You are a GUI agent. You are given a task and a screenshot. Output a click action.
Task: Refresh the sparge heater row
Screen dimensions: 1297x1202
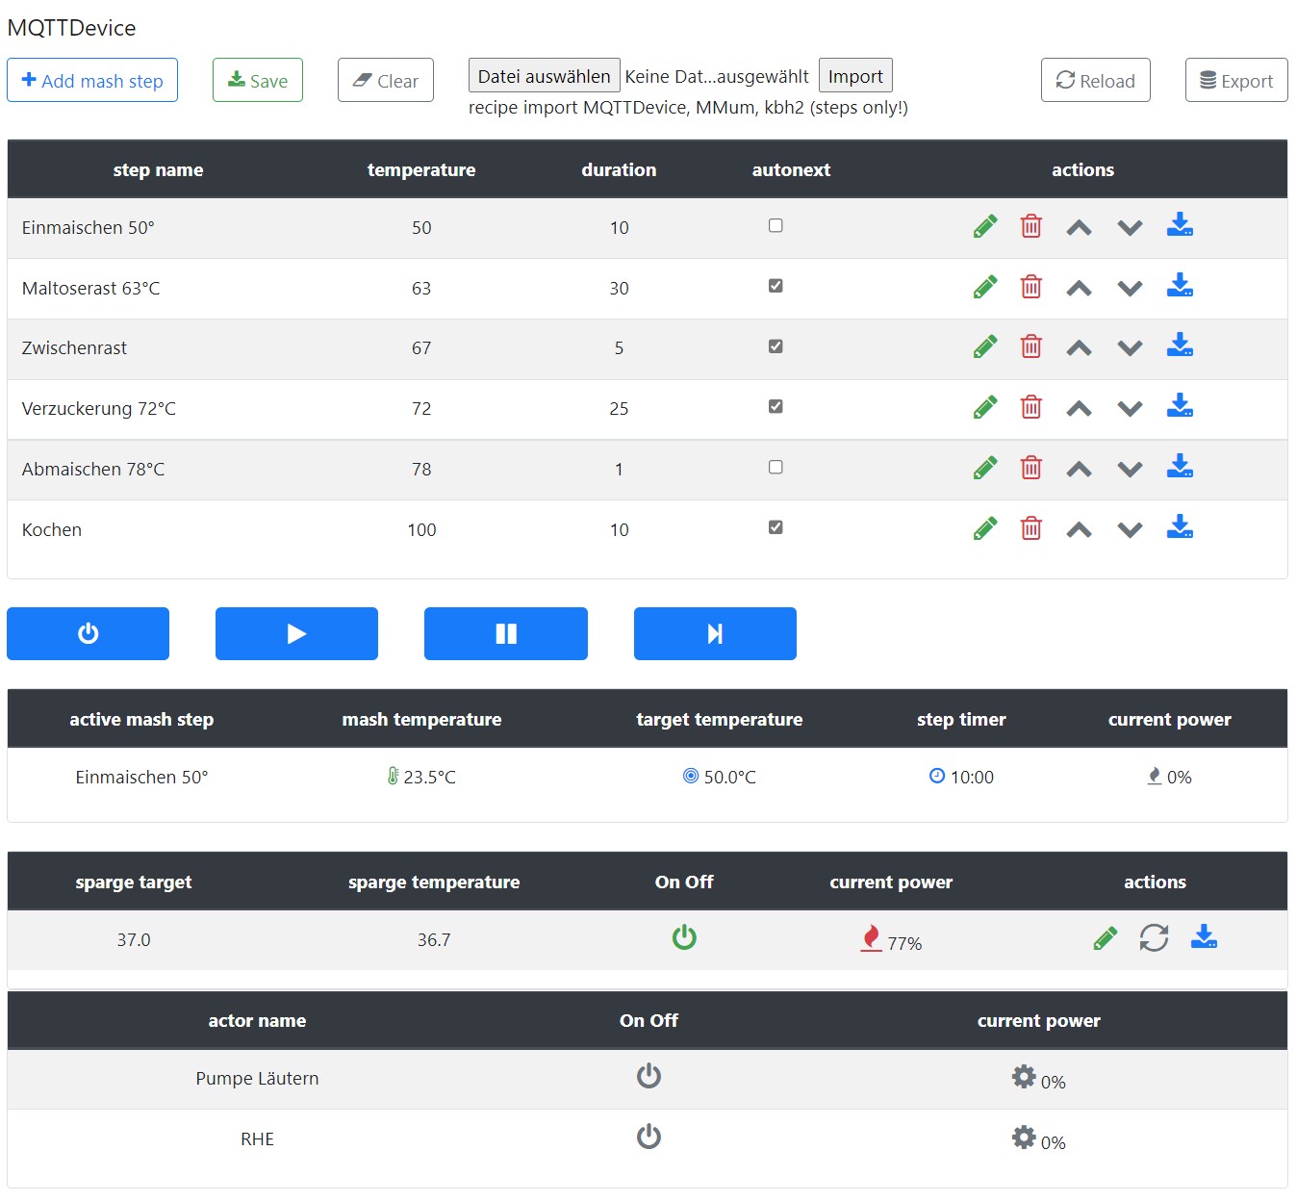point(1154,938)
